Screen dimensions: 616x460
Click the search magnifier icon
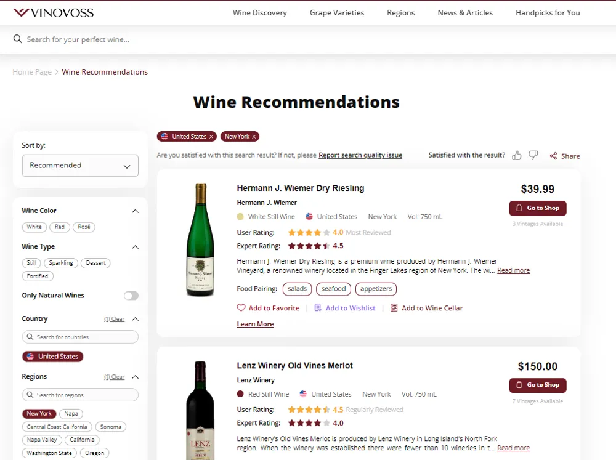point(17,39)
